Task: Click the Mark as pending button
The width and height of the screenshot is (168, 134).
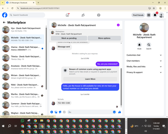Action: [69, 38]
